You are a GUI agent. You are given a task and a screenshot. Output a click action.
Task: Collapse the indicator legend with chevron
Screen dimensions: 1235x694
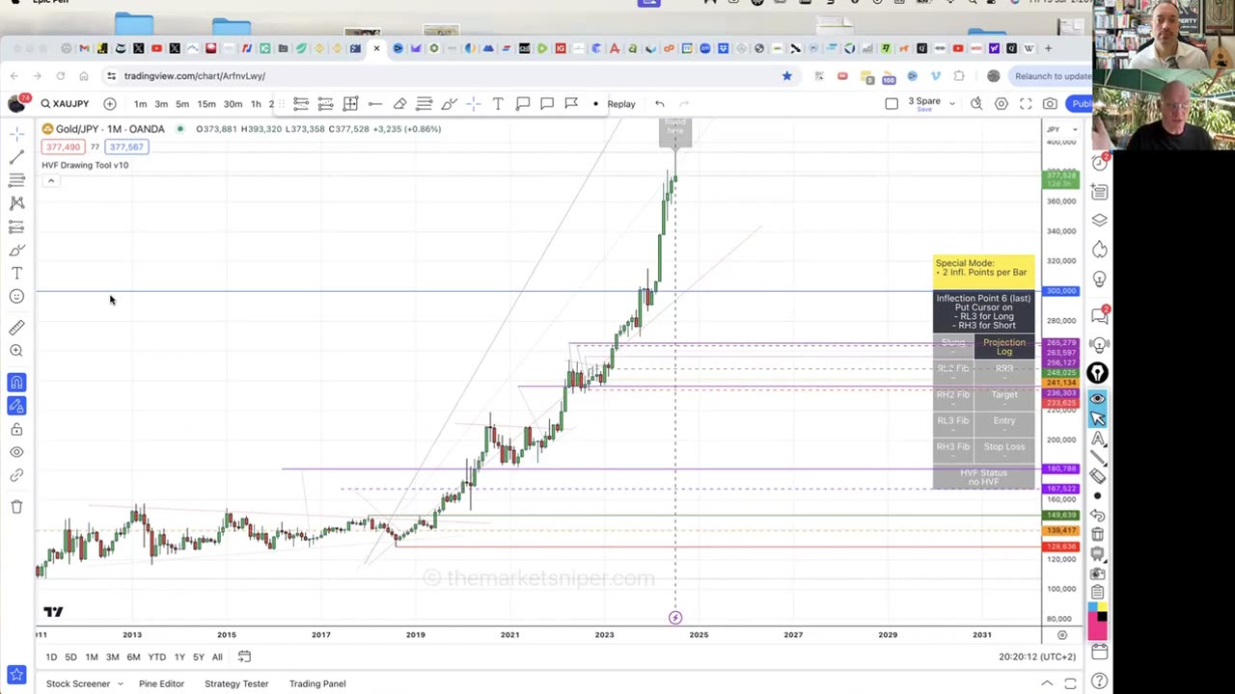pos(50,181)
